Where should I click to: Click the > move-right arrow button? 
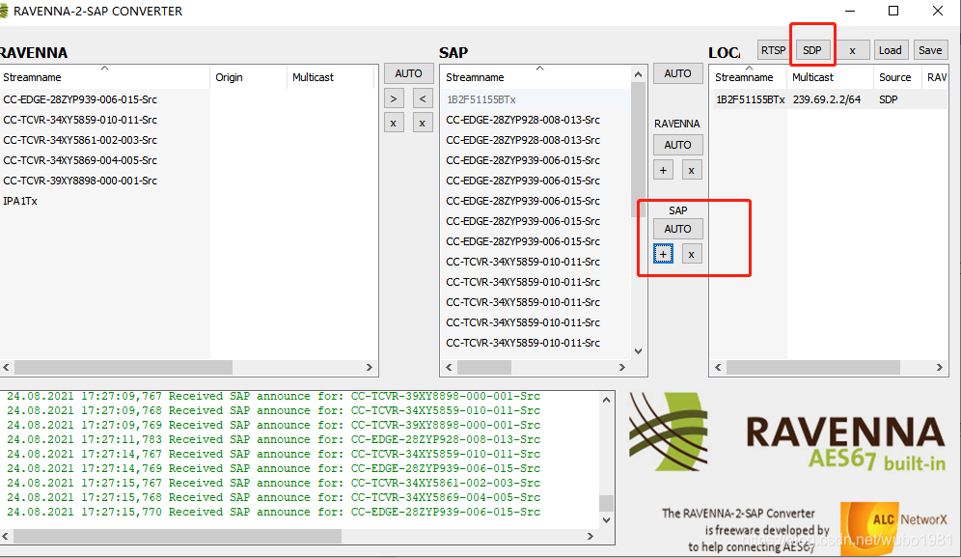click(394, 98)
